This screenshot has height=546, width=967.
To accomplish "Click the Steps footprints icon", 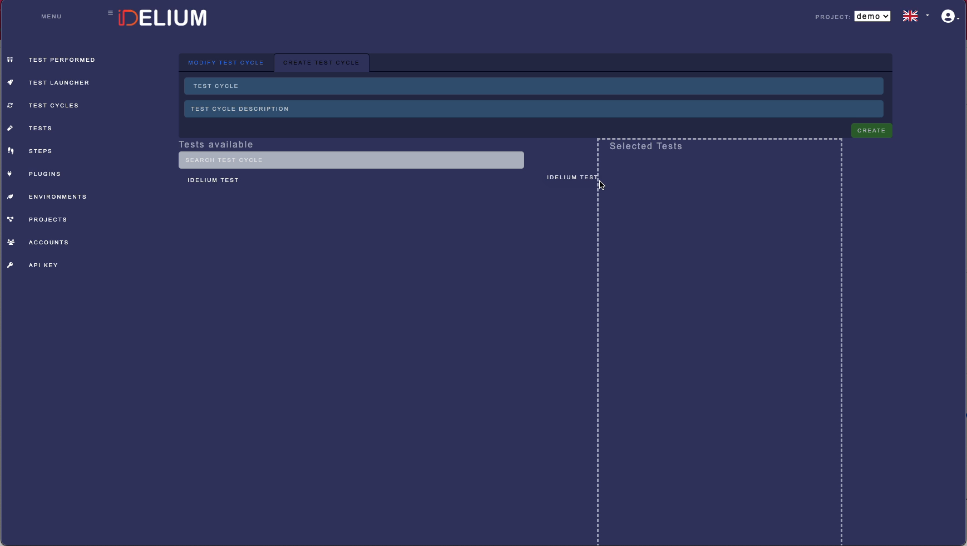I will 10,151.
